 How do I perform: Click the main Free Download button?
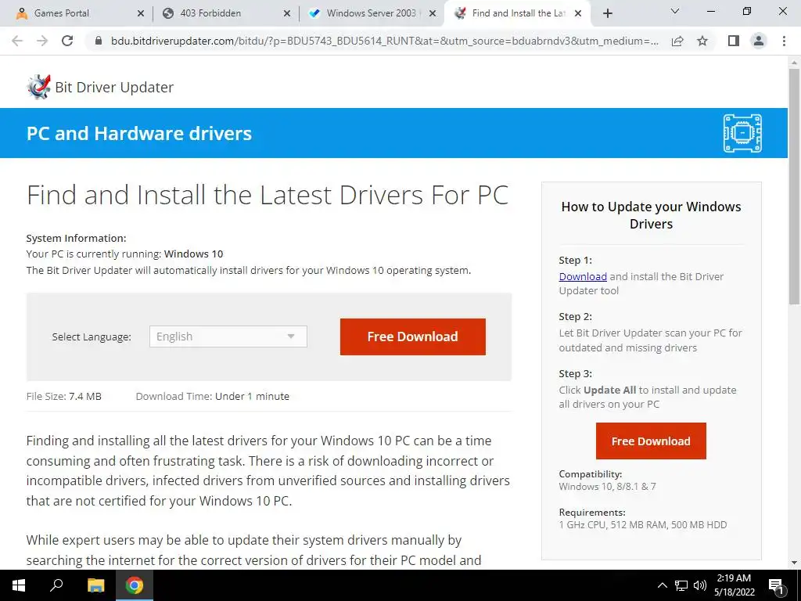pos(413,336)
